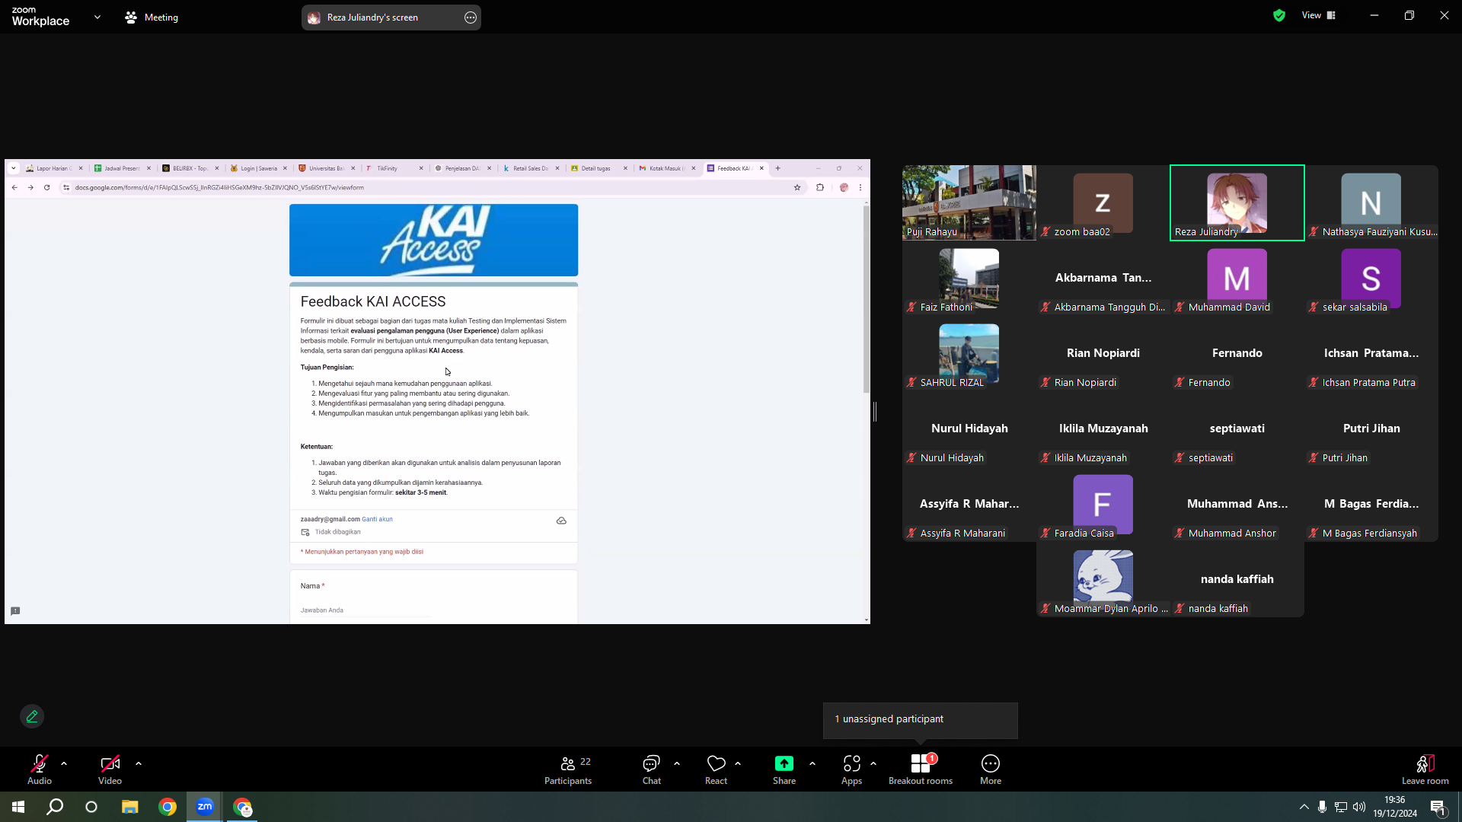Close the Retail Sales browser tab
This screenshot has height=822, width=1462.
tap(557, 168)
